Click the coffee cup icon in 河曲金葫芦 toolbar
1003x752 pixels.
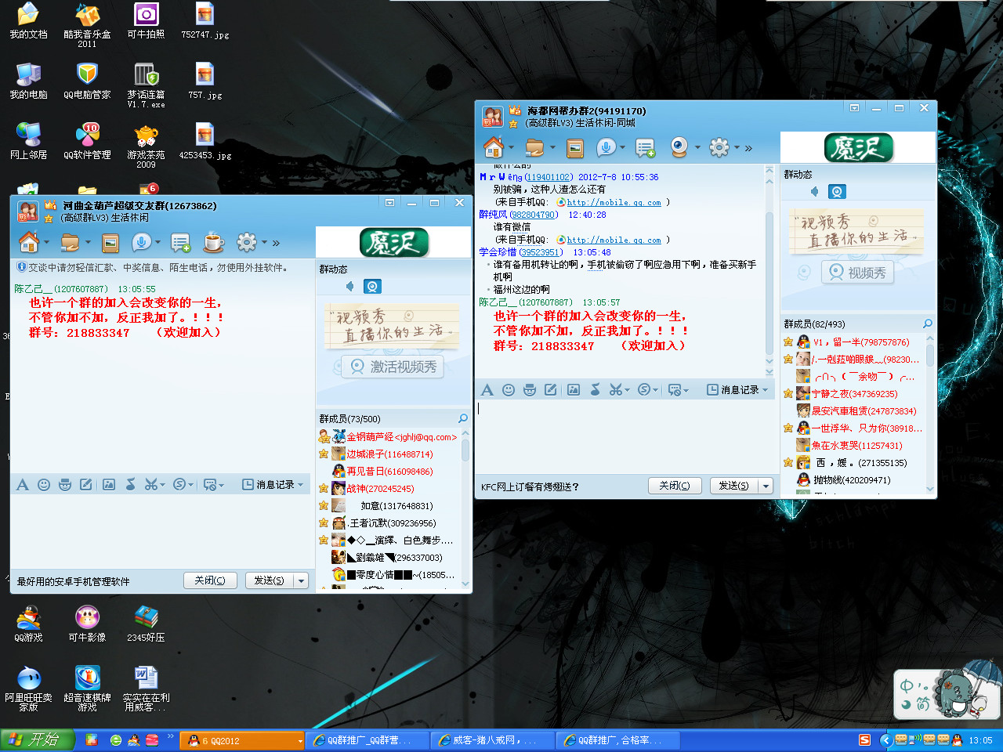[x=213, y=243]
